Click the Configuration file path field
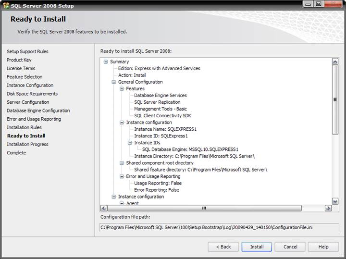This screenshot has width=346, height=259. tap(219, 227)
